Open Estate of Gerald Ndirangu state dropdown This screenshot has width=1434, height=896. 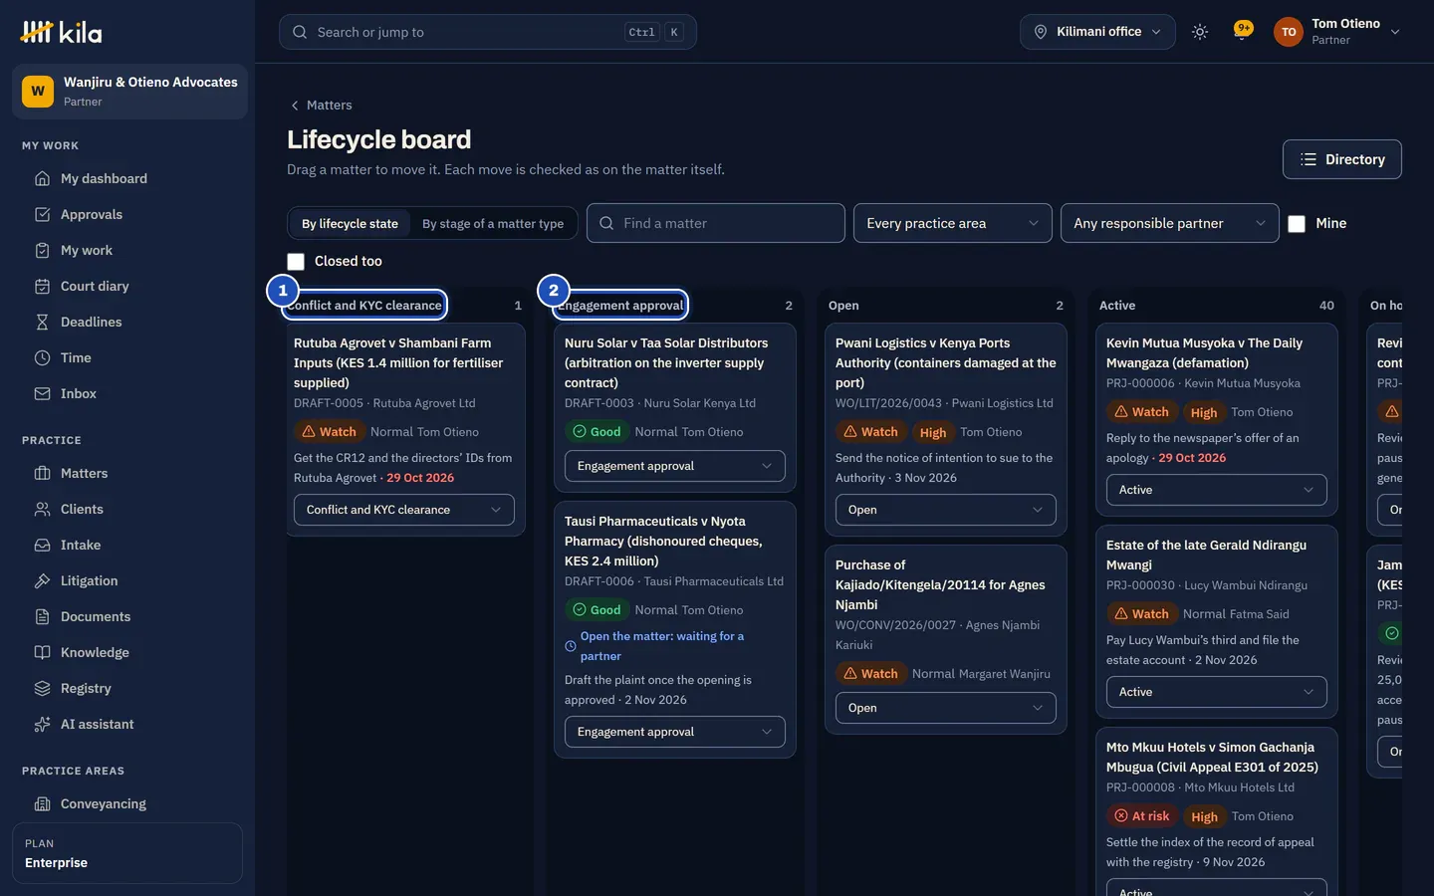(1217, 692)
